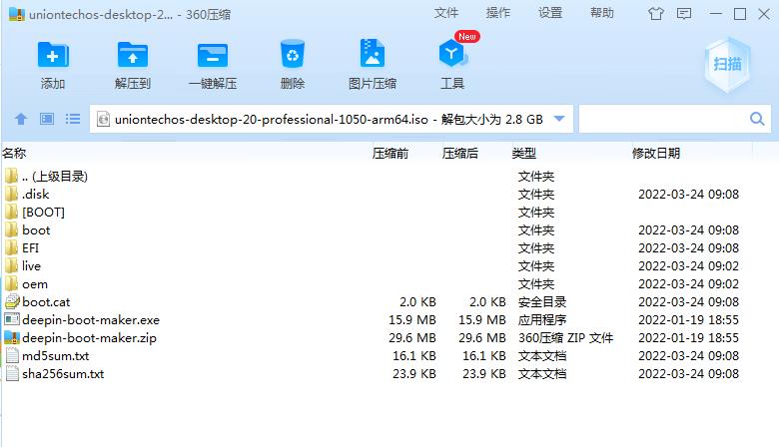Click the 23.9 KB 压缩后 size of sha256sum.txt
779x447 pixels.
tap(484, 373)
